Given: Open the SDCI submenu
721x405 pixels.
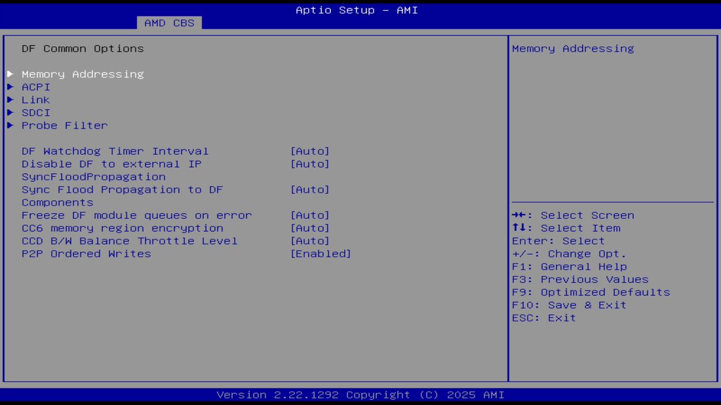Looking at the screenshot, I should click(x=36, y=113).
